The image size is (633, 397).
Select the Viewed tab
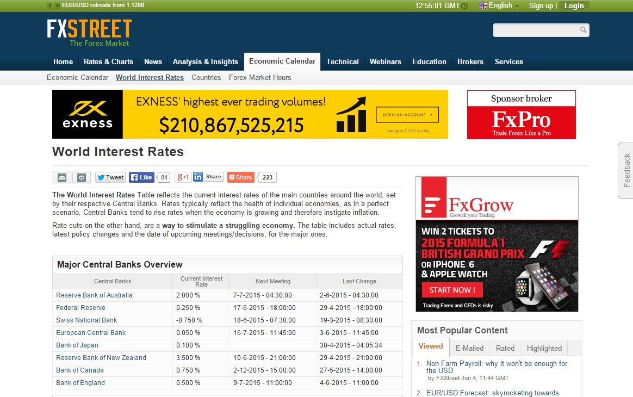pos(431,347)
